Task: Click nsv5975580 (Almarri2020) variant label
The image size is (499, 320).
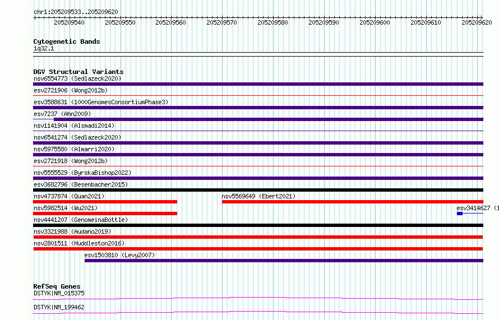Action: pyautogui.click(x=74, y=149)
